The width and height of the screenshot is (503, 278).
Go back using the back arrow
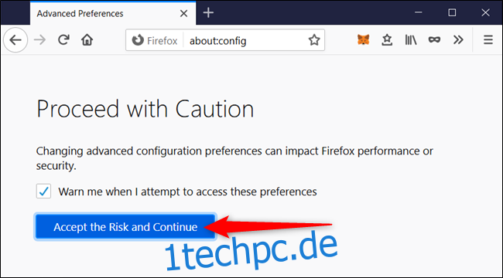coord(15,40)
